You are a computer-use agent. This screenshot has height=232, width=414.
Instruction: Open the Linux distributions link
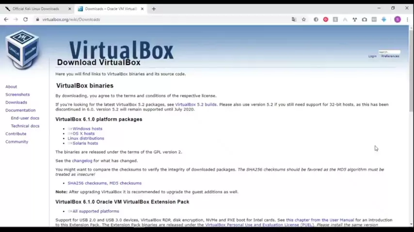[x=86, y=138]
